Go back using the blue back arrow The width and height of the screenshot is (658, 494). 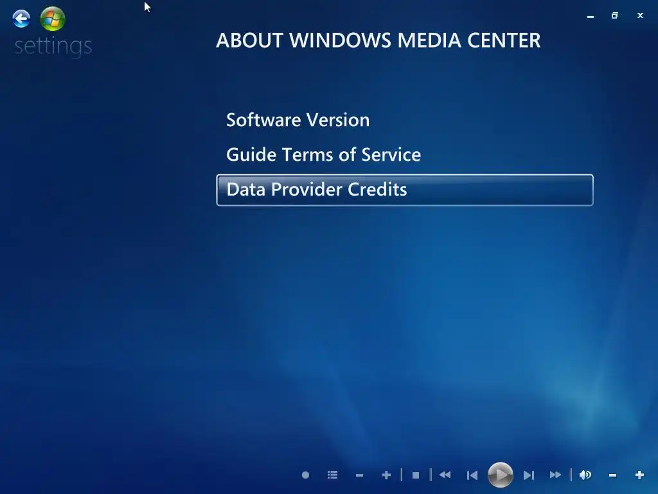[21, 19]
